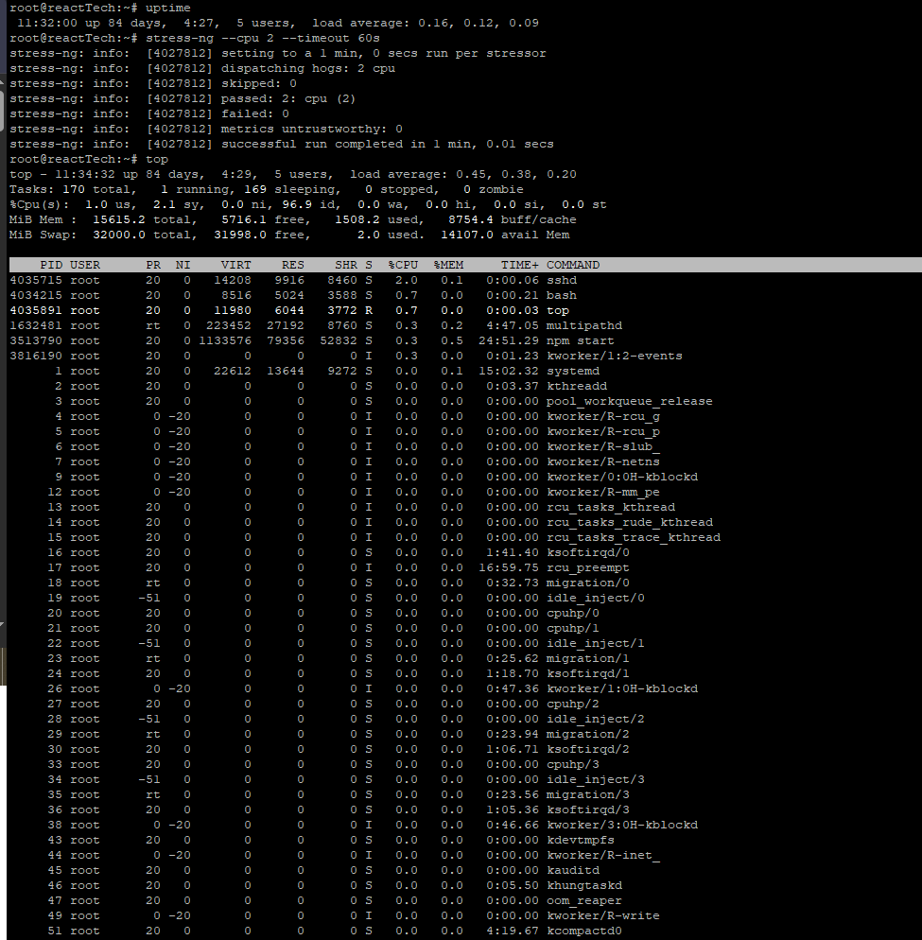Click kworker/R-netns command entry
Viewport: 922px width, 940px height.
[x=603, y=461]
